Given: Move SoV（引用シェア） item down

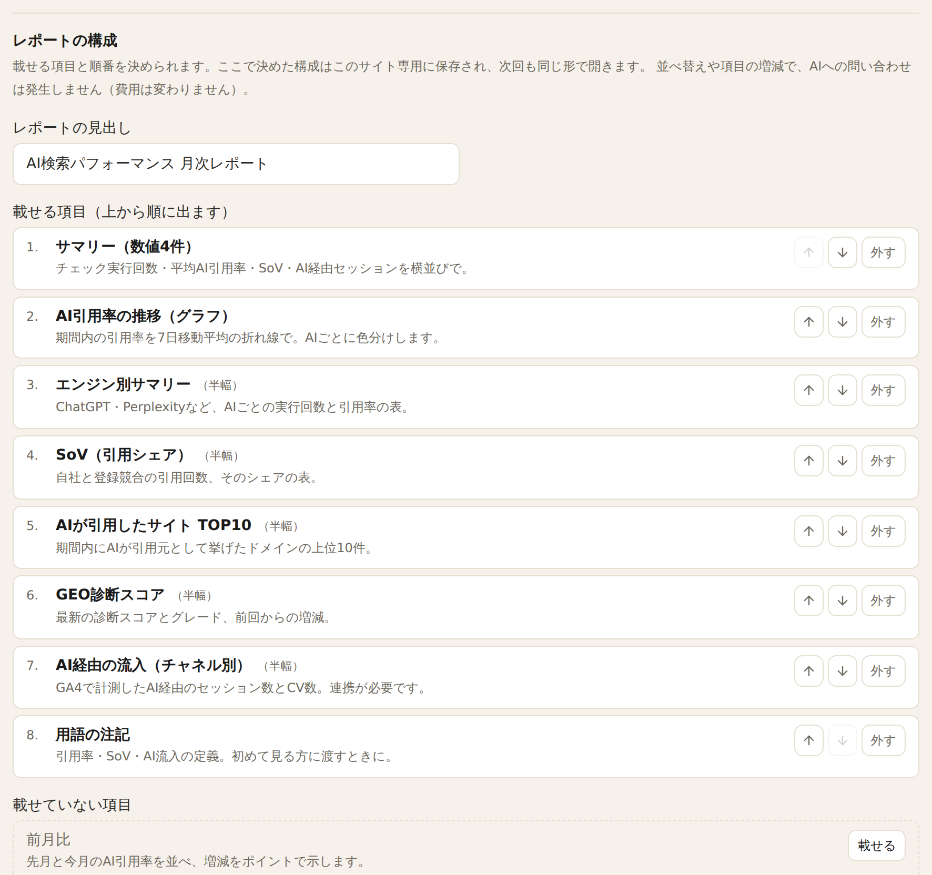Looking at the screenshot, I should pyautogui.click(x=843, y=461).
